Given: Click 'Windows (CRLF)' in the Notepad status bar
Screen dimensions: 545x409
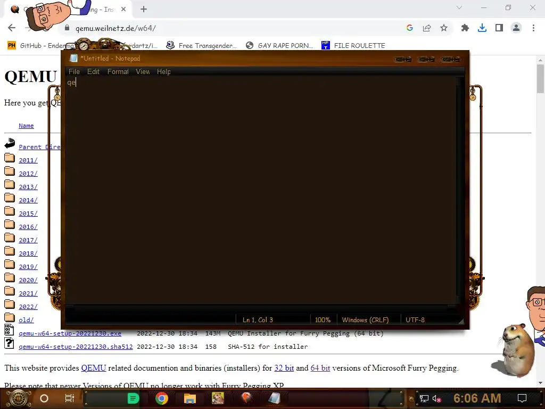Looking at the screenshot, I should pos(365,320).
